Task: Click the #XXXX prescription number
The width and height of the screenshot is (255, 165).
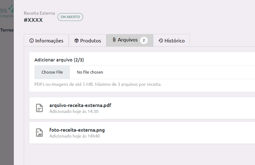Action: (33, 20)
